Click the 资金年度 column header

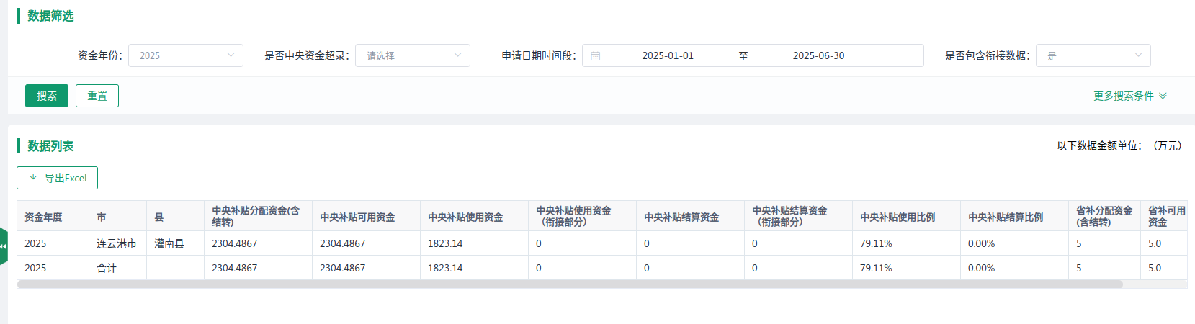point(43,217)
